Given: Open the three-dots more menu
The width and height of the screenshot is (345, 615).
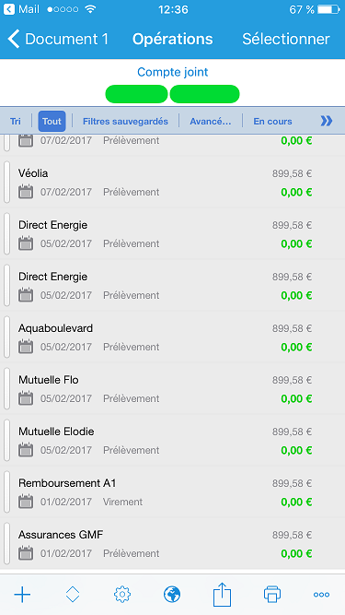Looking at the screenshot, I should tap(321, 595).
